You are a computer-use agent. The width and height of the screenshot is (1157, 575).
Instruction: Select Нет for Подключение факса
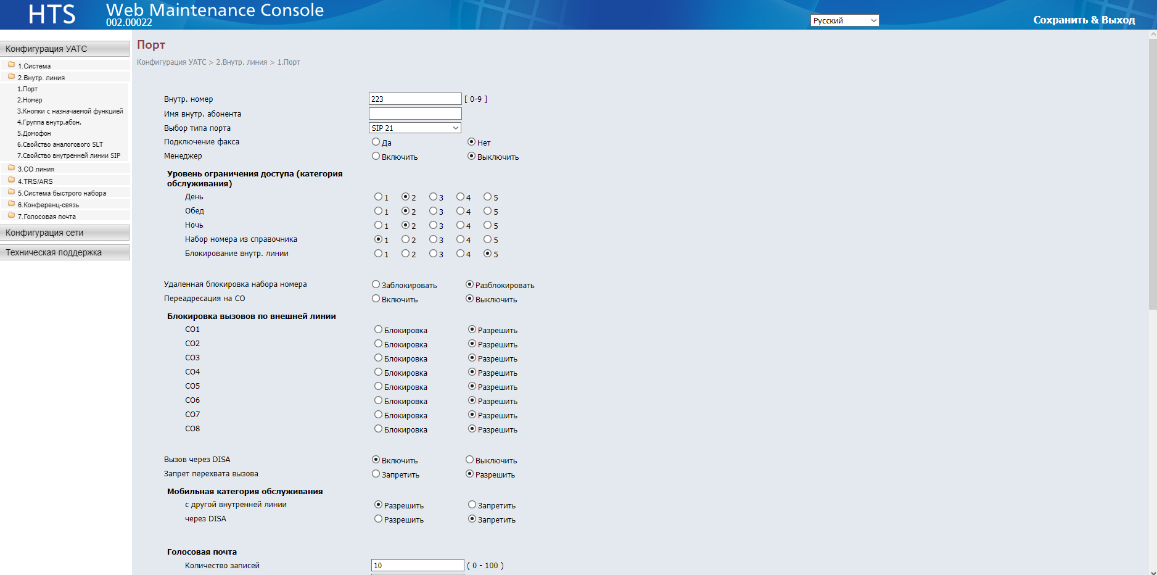[x=471, y=142]
